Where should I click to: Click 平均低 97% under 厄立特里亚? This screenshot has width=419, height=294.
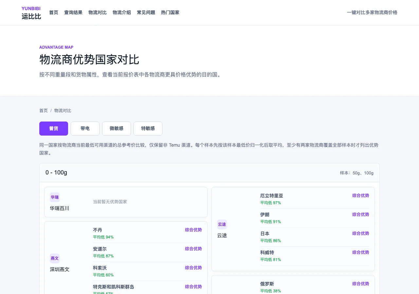point(271,203)
